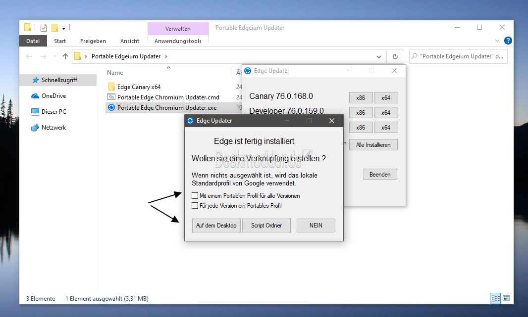Screen dimensions: 528x317
Task: Click the Beenden button
Action: [380, 175]
